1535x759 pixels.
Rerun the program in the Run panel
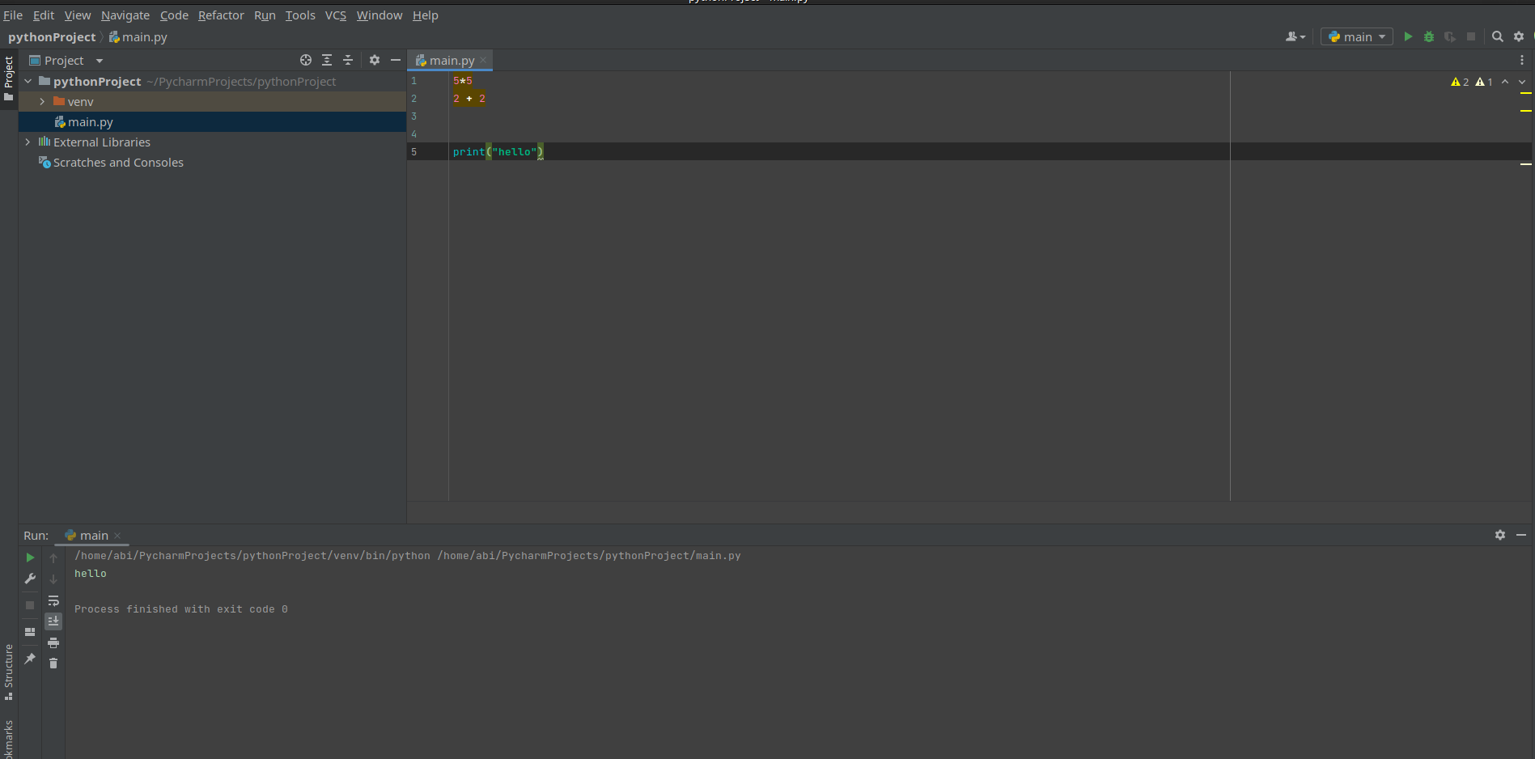click(30, 558)
